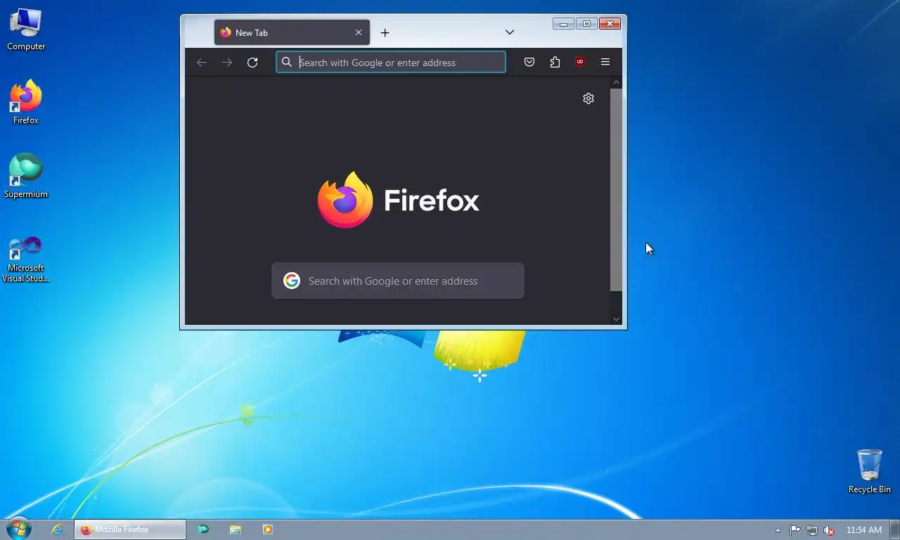Click the Firefox back arrow button
The image size is (900, 540).
tap(202, 63)
